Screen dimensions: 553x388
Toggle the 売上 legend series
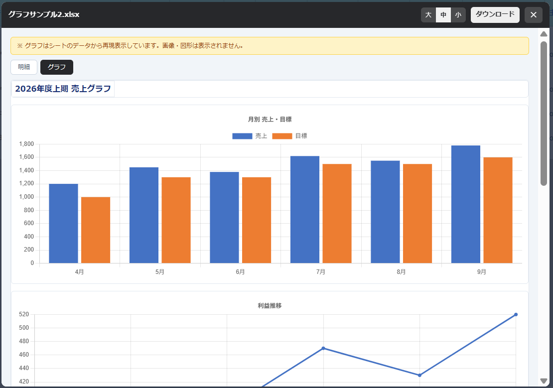pyautogui.click(x=250, y=136)
